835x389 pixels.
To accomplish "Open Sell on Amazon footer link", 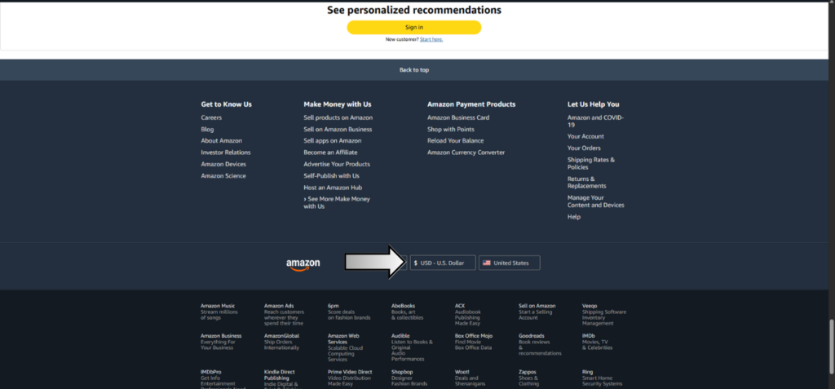I will coord(537,312).
